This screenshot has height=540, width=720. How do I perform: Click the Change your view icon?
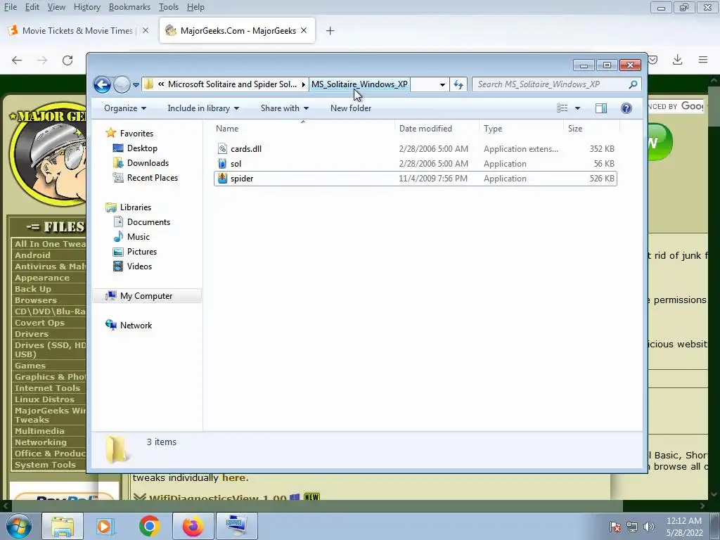click(x=562, y=108)
